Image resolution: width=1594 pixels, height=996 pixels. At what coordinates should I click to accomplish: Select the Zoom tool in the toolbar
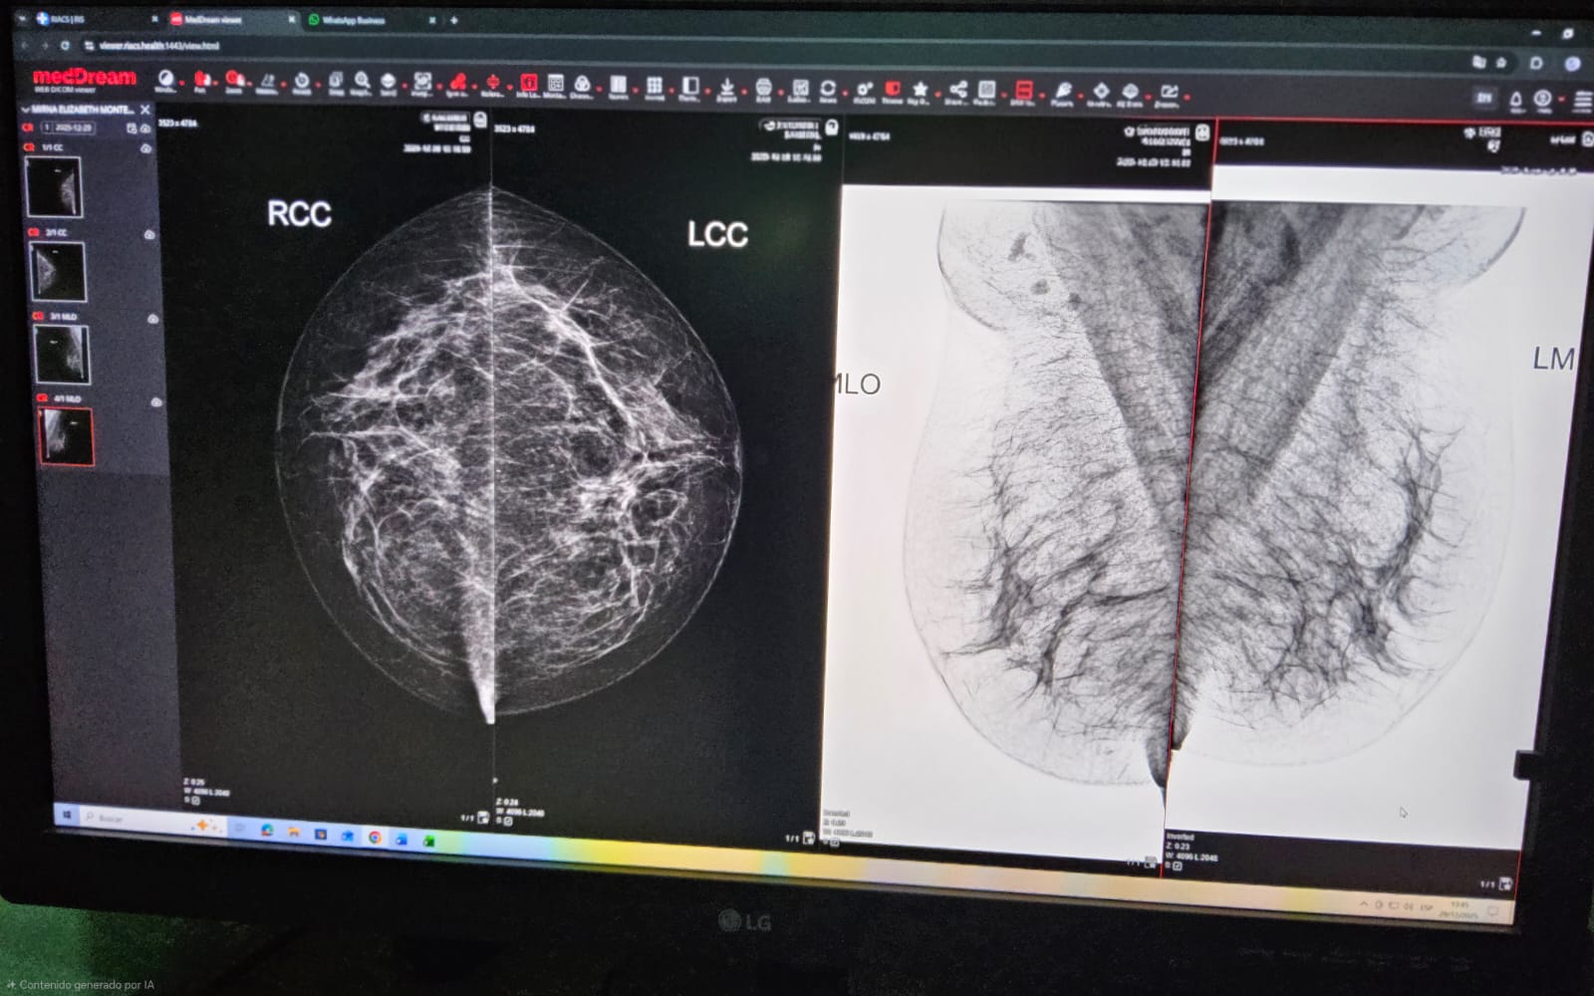click(x=233, y=80)
